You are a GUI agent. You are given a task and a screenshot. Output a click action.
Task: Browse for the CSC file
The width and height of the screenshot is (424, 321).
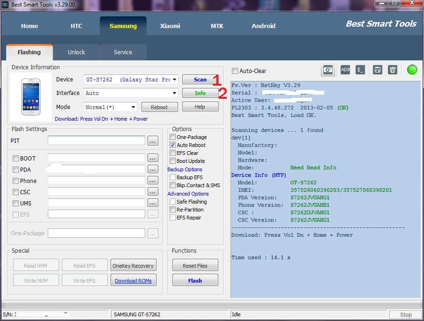tap(153, 192)
